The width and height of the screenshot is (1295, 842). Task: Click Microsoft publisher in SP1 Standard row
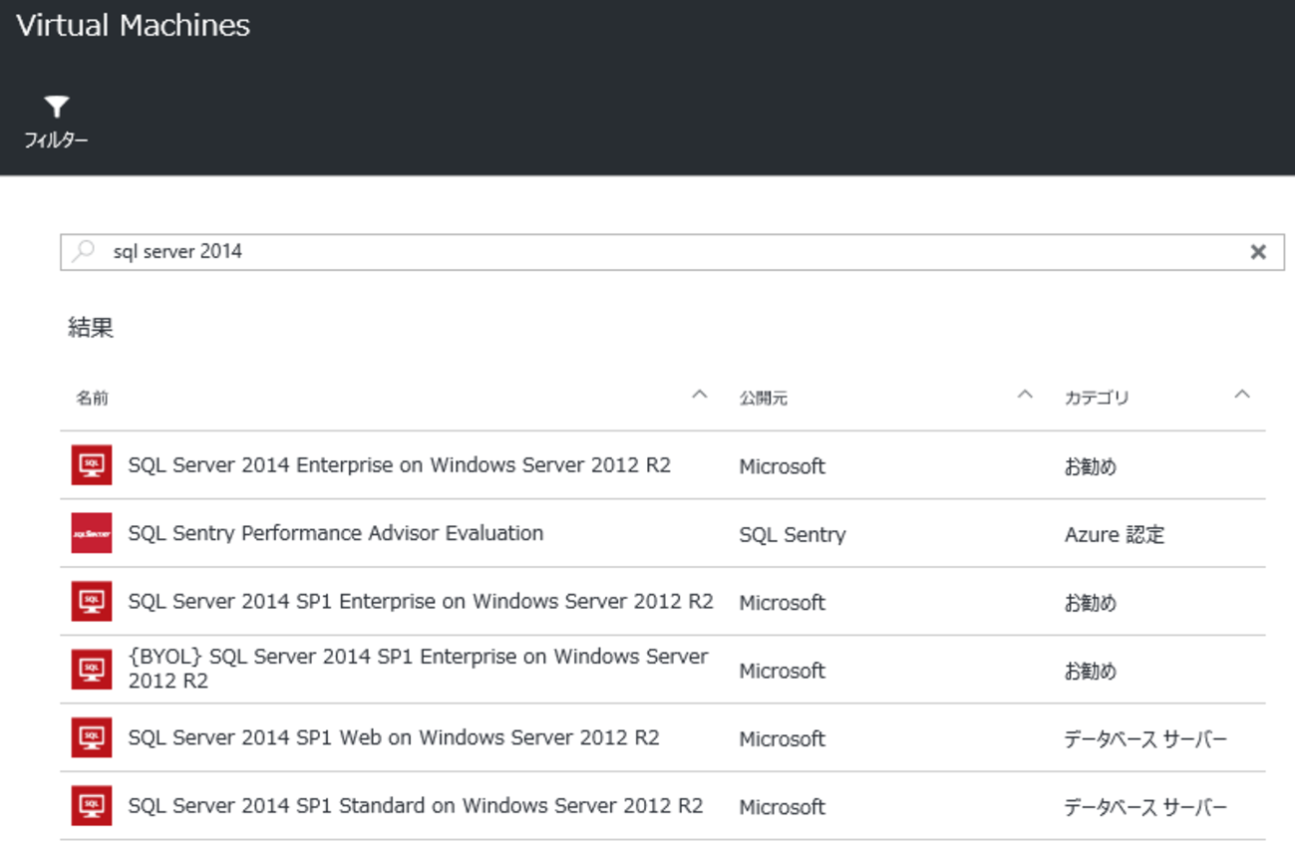(x=783, y=806)
